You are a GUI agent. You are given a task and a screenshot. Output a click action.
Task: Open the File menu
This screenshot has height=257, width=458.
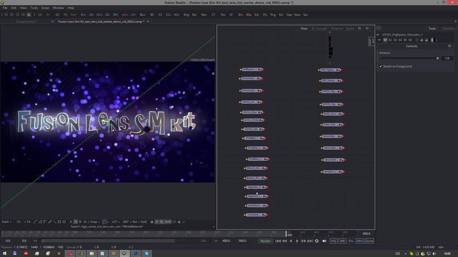click(x=5, y=8)
